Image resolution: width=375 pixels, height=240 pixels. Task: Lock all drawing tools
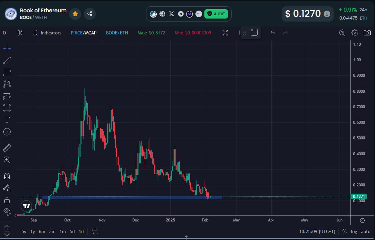[7, 200]
